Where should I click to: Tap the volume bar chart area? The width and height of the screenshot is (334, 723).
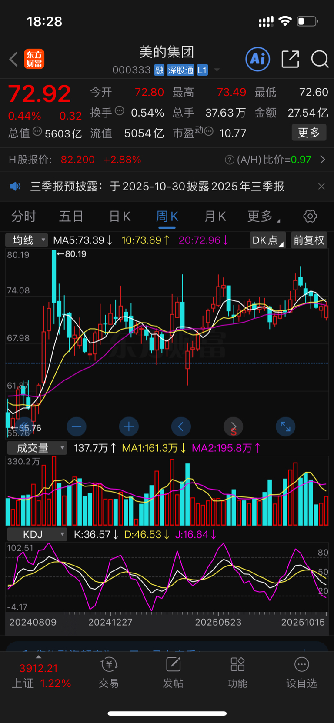167,490
